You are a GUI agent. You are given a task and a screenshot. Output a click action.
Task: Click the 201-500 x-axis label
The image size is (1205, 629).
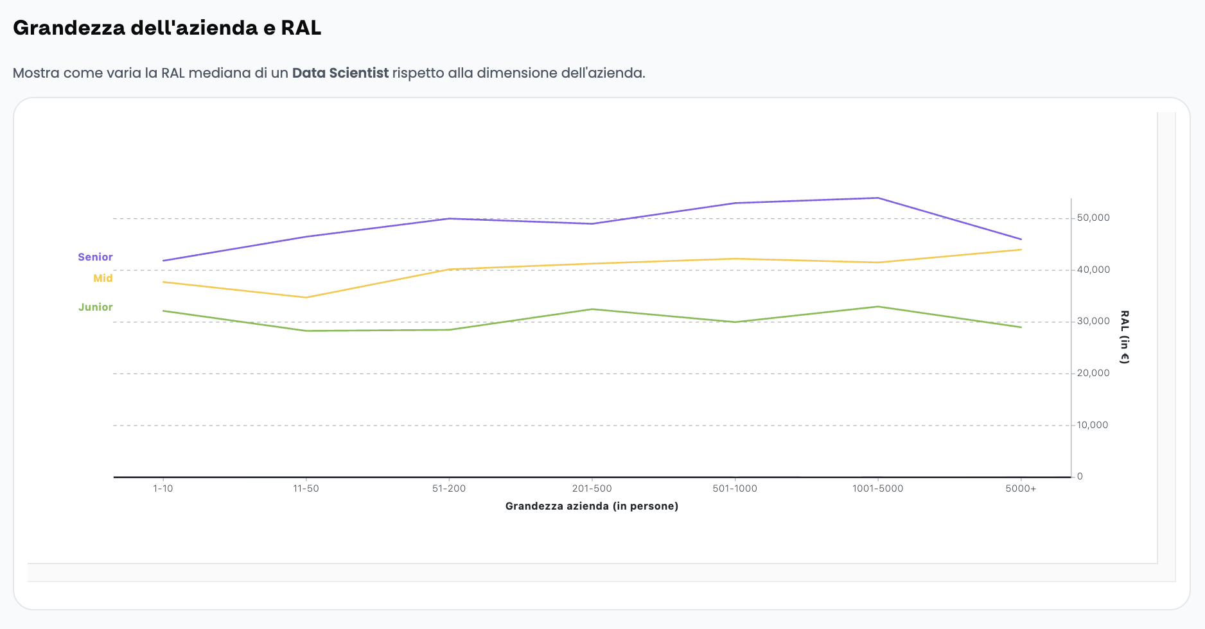click(x=592, y=488)
